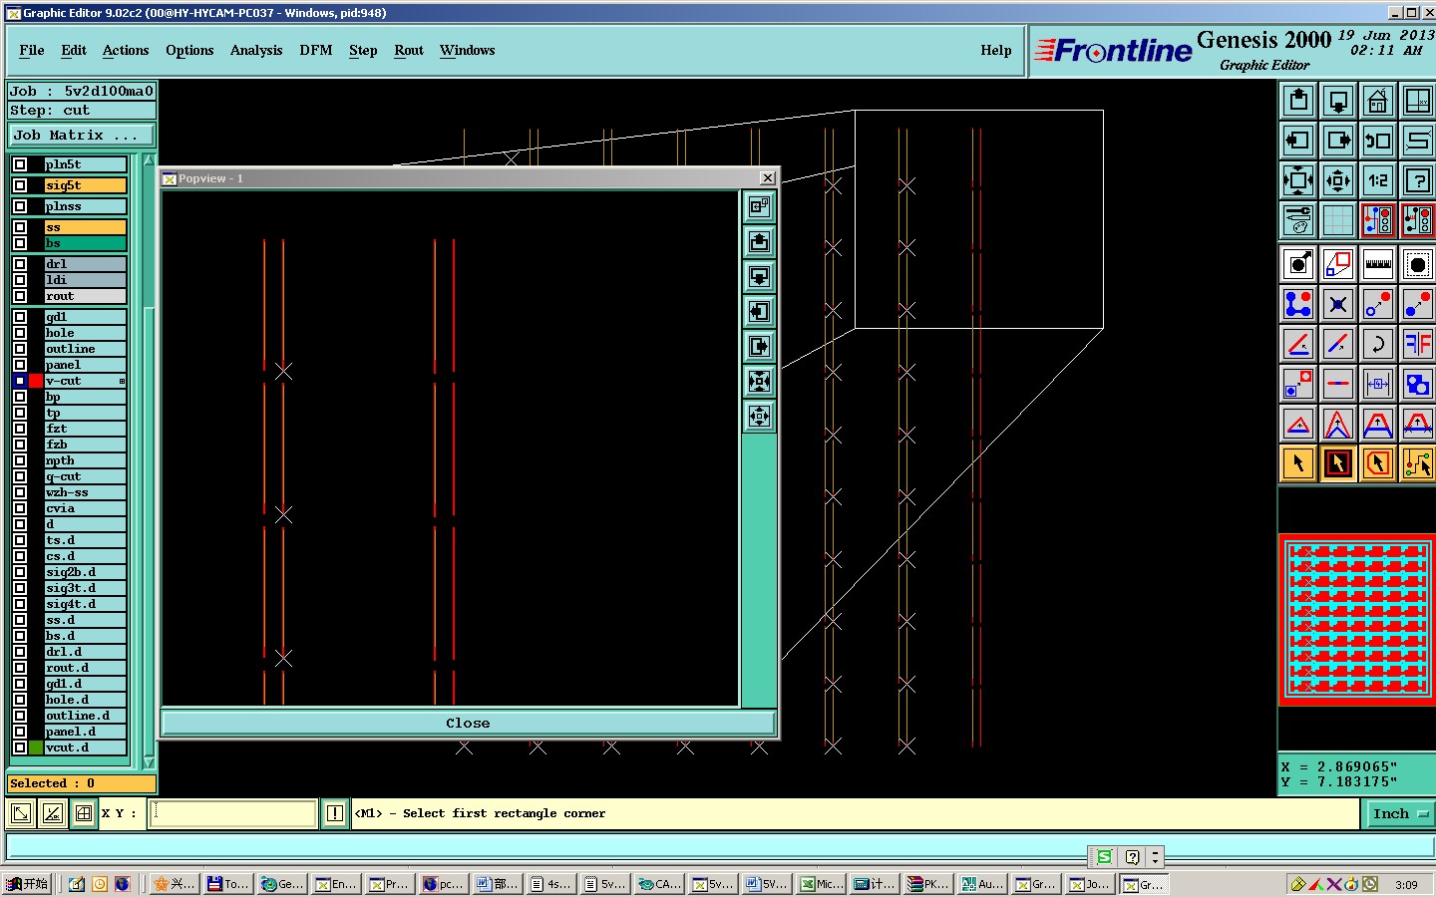Click the previous zoom icon

point(1378,141)
